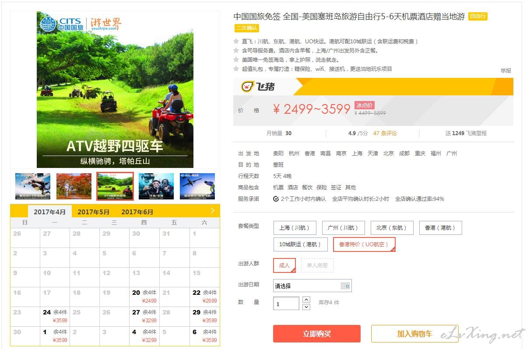This screenshot has height=349, width=530.
Task: View the airplane thumbnail
Action: tap(197, 186)
